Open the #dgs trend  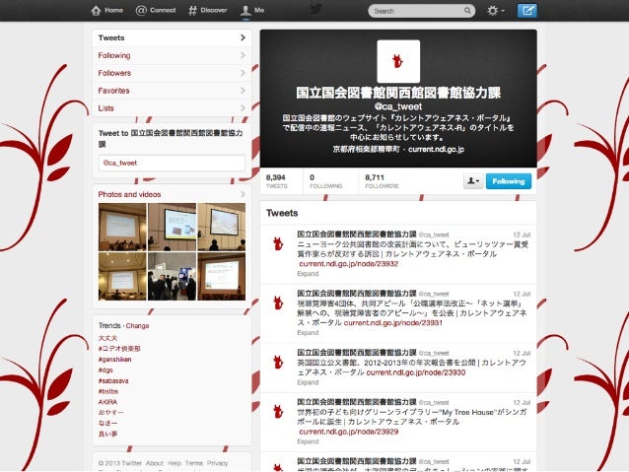[x=105, y=371]
